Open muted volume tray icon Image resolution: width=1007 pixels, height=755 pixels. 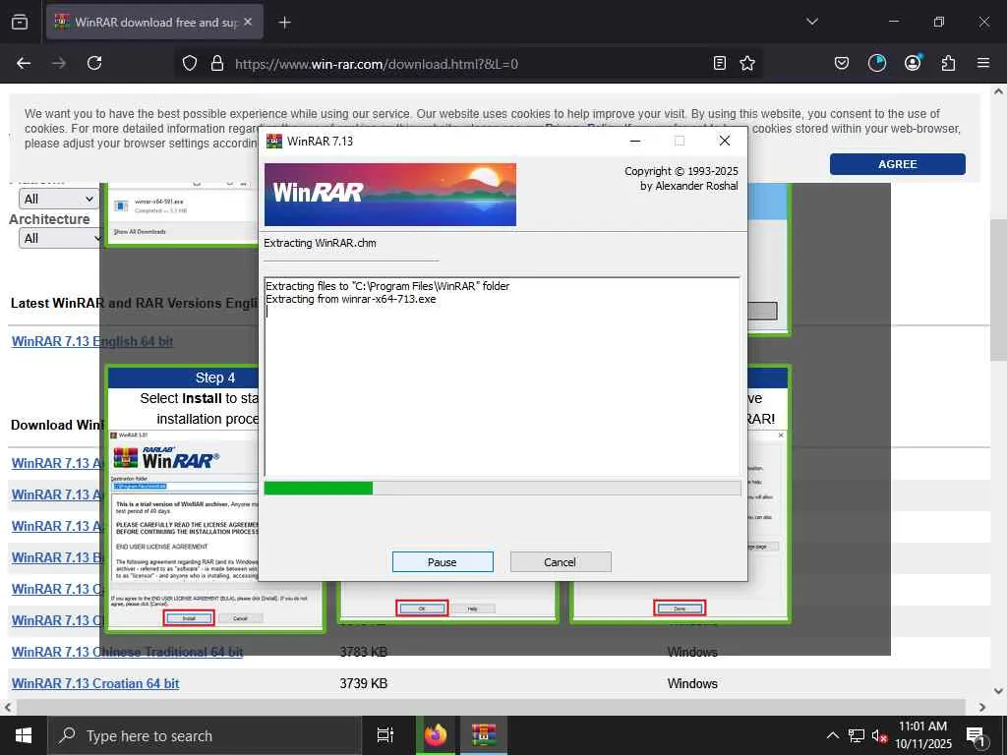pos(879,735)
